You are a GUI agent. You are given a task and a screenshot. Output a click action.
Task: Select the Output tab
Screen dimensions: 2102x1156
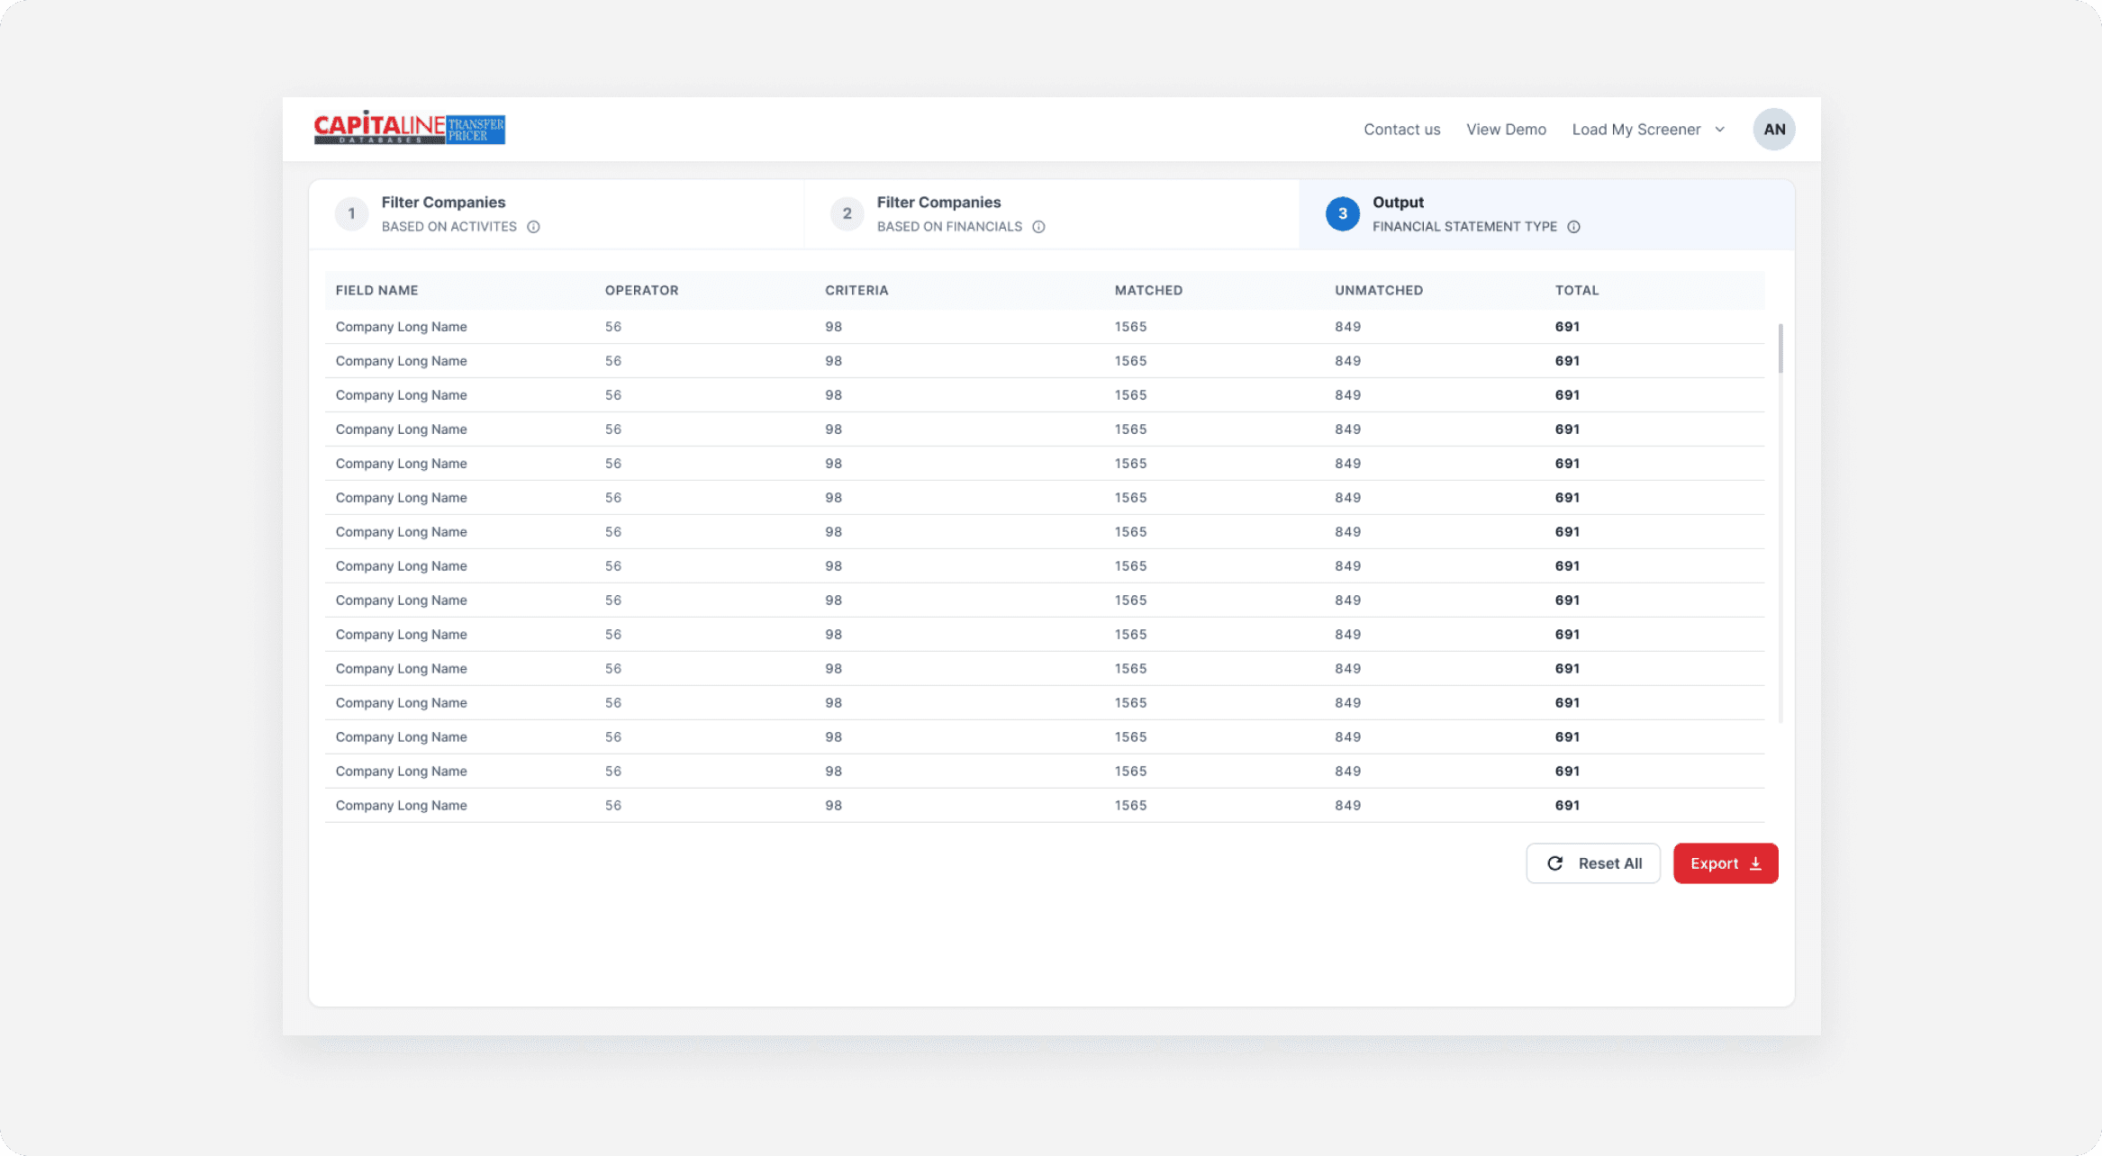[x=1546, y=214]
